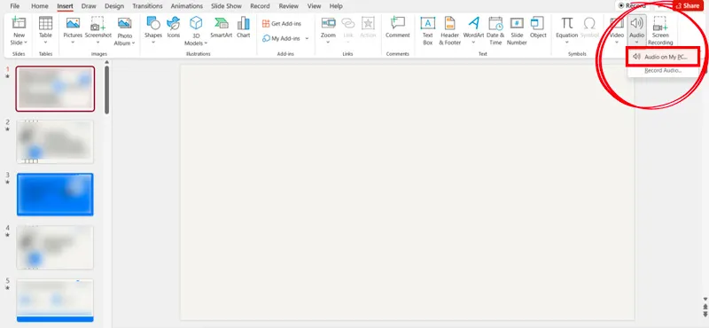Expand the New Slide dropdown arrow
Screen dimensions: 709x328
point(26,43)
